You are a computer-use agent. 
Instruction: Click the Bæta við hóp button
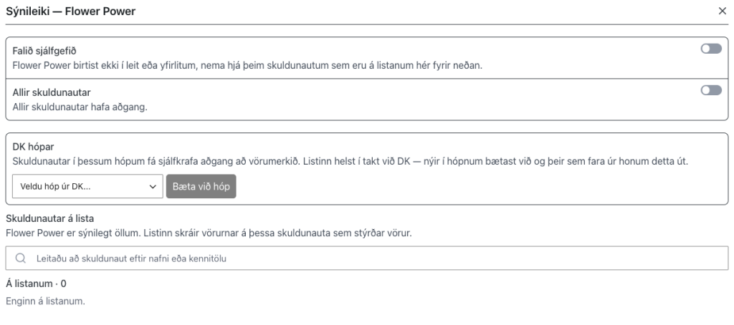tap(201, 186)
